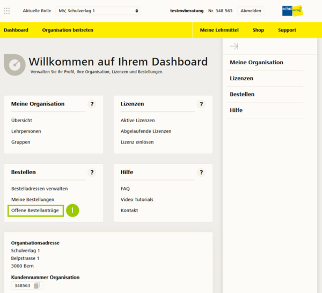Open help for Bestellen card
This screenshot has width=322, height=293.
tap(92, 172)
